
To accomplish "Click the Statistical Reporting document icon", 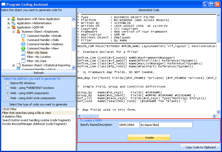I will click(18, 65).
